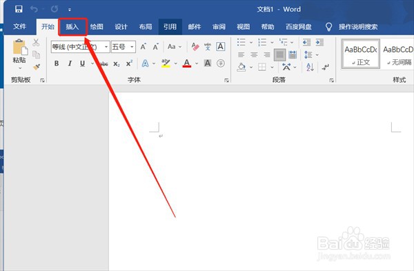The width and height of the screenshot is (414, 271).
Task: Expand the font color dropdown arrow
Action: (x=197, y=63)
